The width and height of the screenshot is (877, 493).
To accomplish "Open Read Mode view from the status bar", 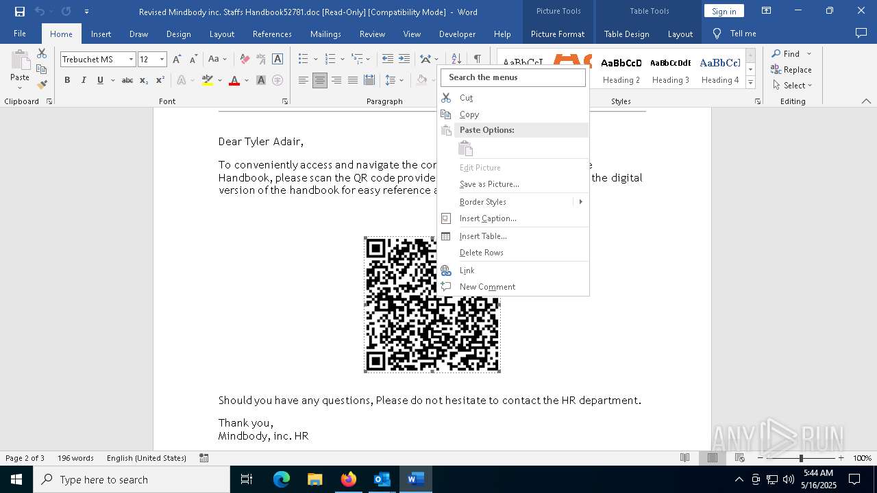I will (684, 458).
